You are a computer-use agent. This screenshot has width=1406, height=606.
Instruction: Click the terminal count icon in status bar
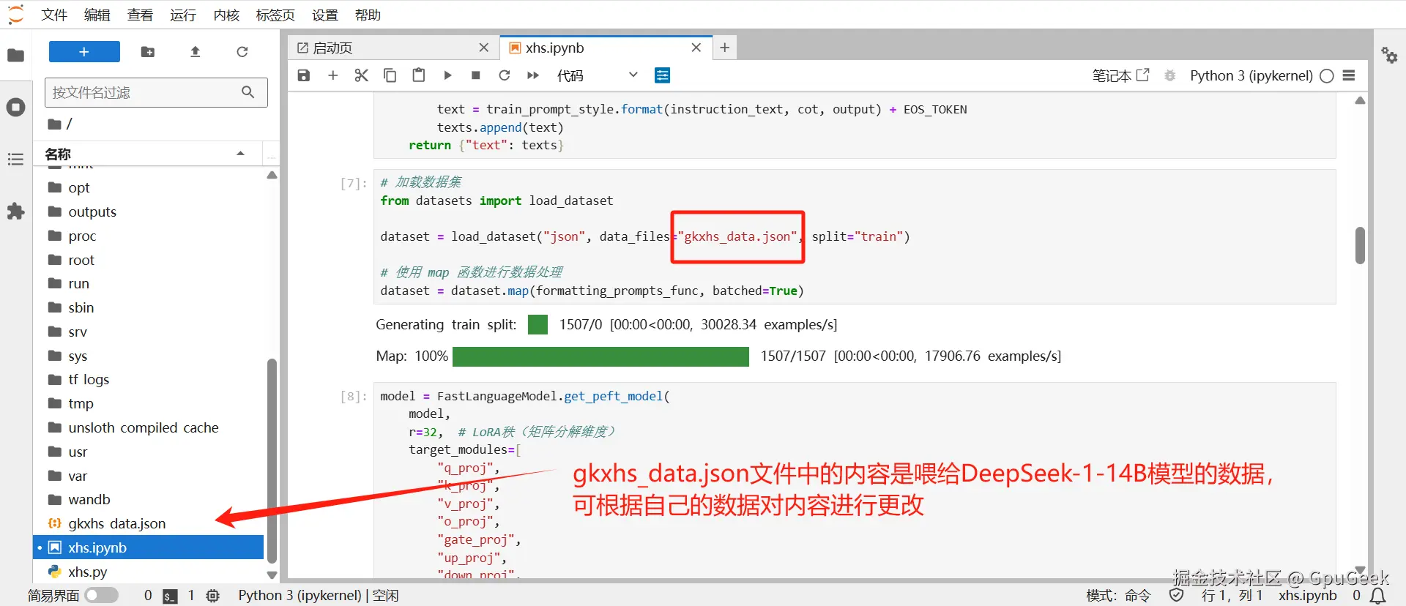click(x=170, y=596)
